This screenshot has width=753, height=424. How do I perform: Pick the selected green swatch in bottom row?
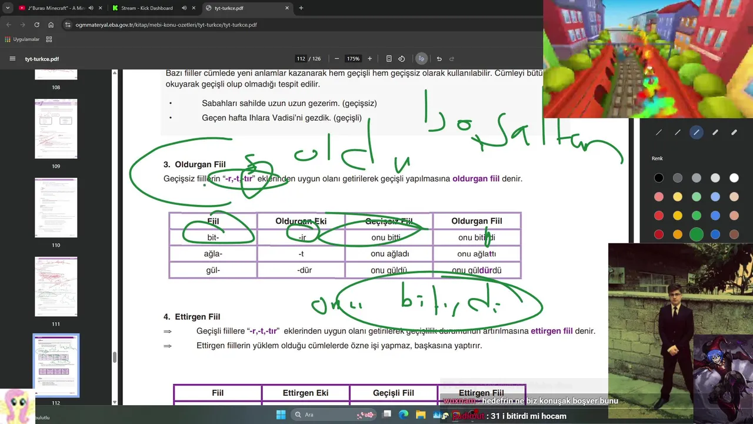point(697,234)
